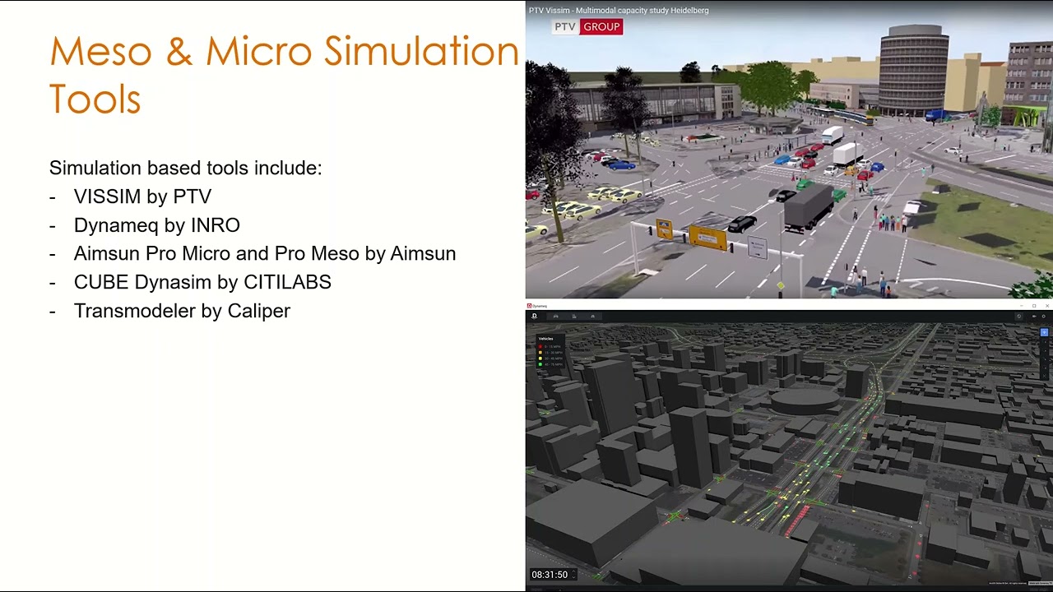Click the PTV logo box in the Vissim video
The height and width of the screenshot is (592, 1053).
tap(565, 27)
